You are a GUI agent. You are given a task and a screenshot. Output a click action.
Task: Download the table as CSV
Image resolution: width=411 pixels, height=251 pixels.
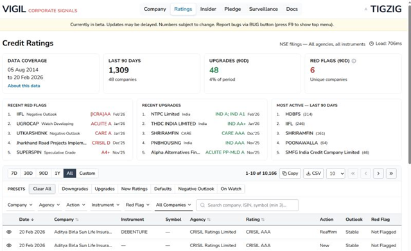[x=313, y=174]
